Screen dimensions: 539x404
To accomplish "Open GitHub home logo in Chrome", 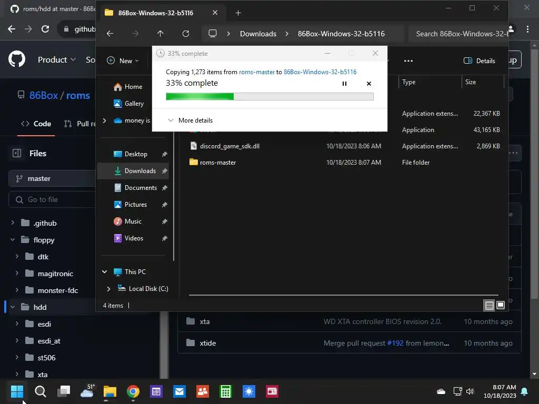I will tap(17, 59).
